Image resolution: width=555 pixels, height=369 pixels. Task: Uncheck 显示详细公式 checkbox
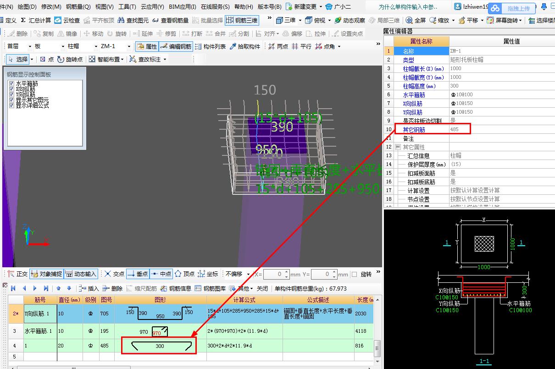[11, 105]
